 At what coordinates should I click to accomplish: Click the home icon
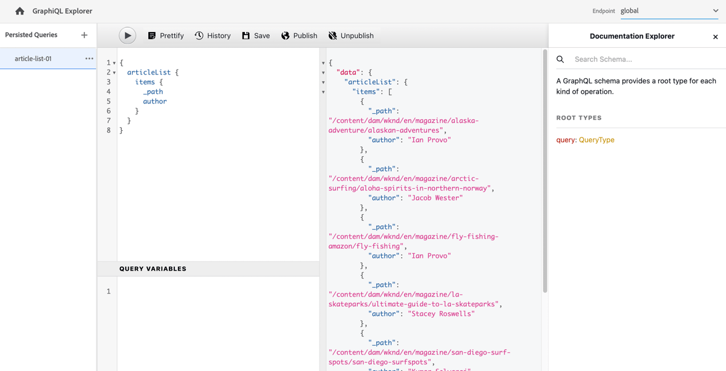click(x=20, y=11)
